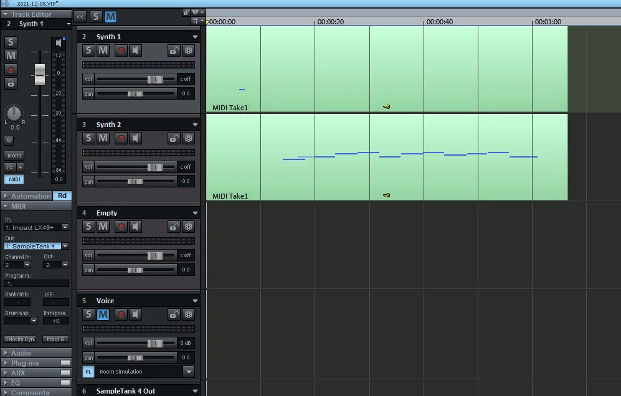Open the freeze snowflake icon on Synth 1 track
The width and height of the screenshot is (621, 396).
click(x=189, y=50)
